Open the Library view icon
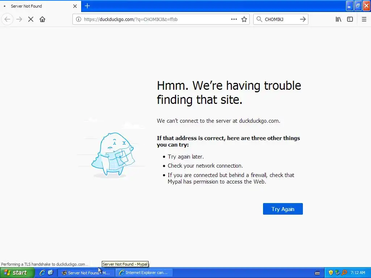Image resolution: width=371 pixels, height=278 pixels. [338, 19]
